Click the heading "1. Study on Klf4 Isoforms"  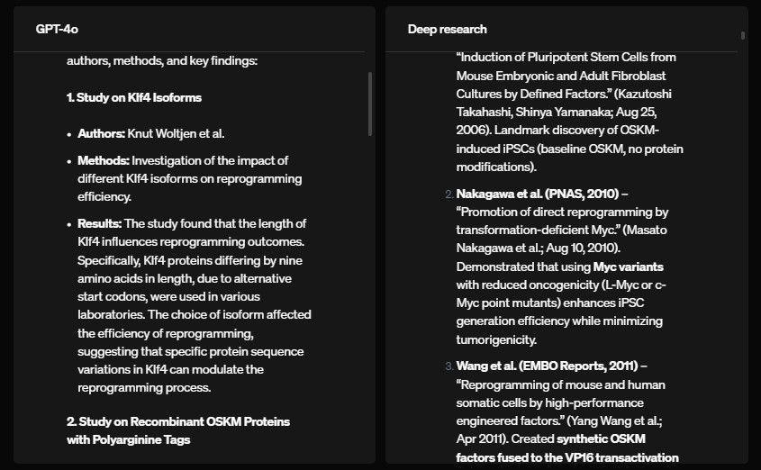(x=134, y=97)
